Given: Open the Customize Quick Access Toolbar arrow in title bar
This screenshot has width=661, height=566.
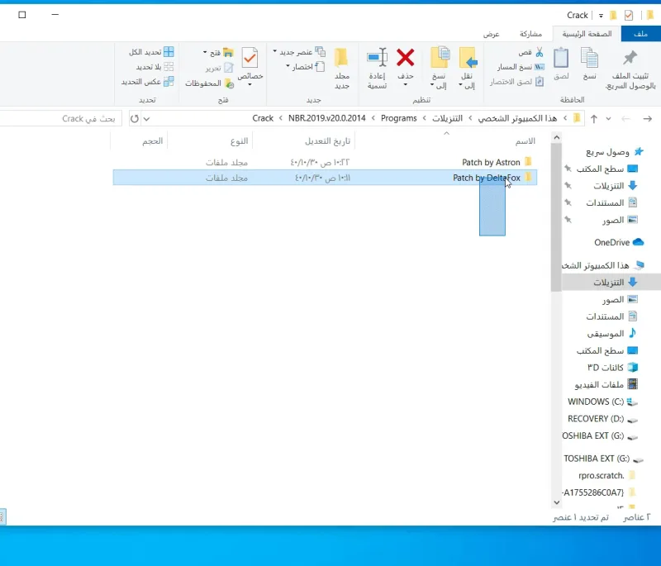Looking at the screenshot, I should (x=601, y=16).
